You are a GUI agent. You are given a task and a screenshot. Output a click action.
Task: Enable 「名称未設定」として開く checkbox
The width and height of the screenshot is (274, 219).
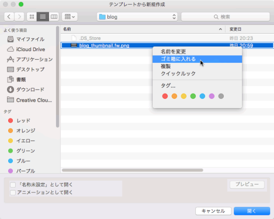pyautogui.click(x=13, y=185)
